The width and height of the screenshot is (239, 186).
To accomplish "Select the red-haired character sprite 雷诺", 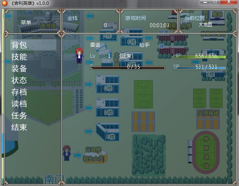I will point(79,56).
